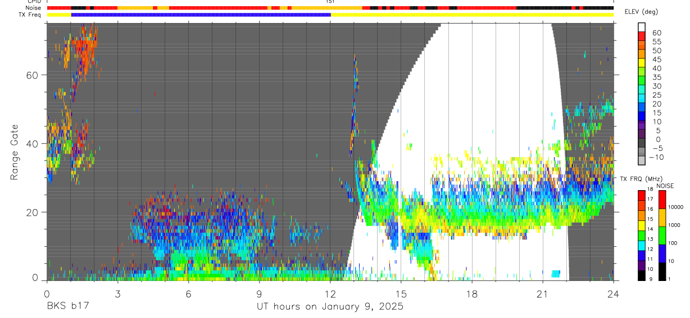Click the red top segment of the NOISE colorbar
The height and width of the screenshot is (318, 690).
tap(661, 200)
